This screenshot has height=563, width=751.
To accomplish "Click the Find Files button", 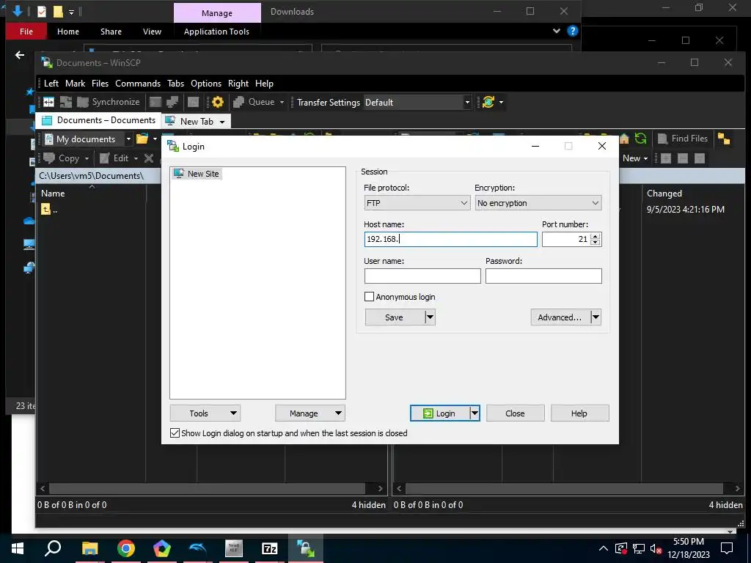I will [x=683, y=139].
